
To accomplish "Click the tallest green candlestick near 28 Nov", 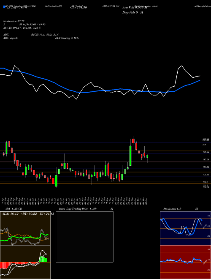I will (x=130, y=156).
